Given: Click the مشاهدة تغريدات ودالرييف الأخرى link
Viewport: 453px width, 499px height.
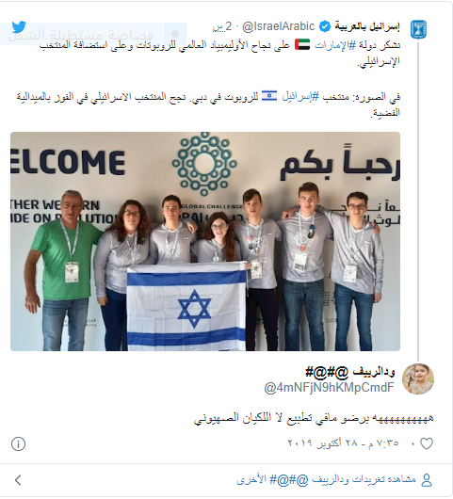Looking at the screenshot, I should tap(326, 479).
